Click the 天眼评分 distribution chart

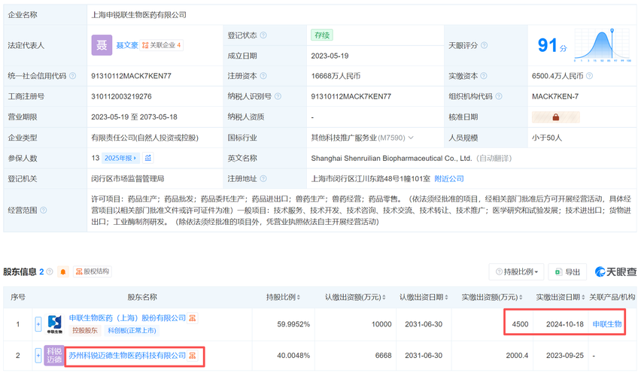pyautogui.click(x=603, y=45)
